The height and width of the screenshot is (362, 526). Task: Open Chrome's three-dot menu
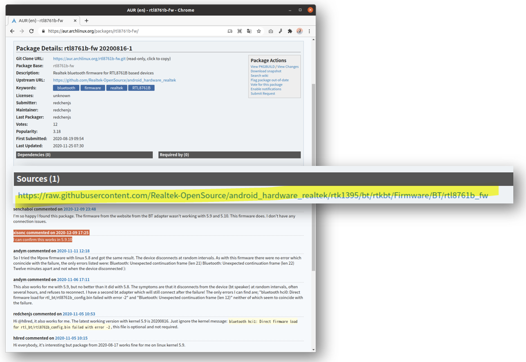click(309, 31)
